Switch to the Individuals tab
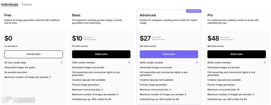The width and height of the screenshot is (271, 105). pos(10,5)
